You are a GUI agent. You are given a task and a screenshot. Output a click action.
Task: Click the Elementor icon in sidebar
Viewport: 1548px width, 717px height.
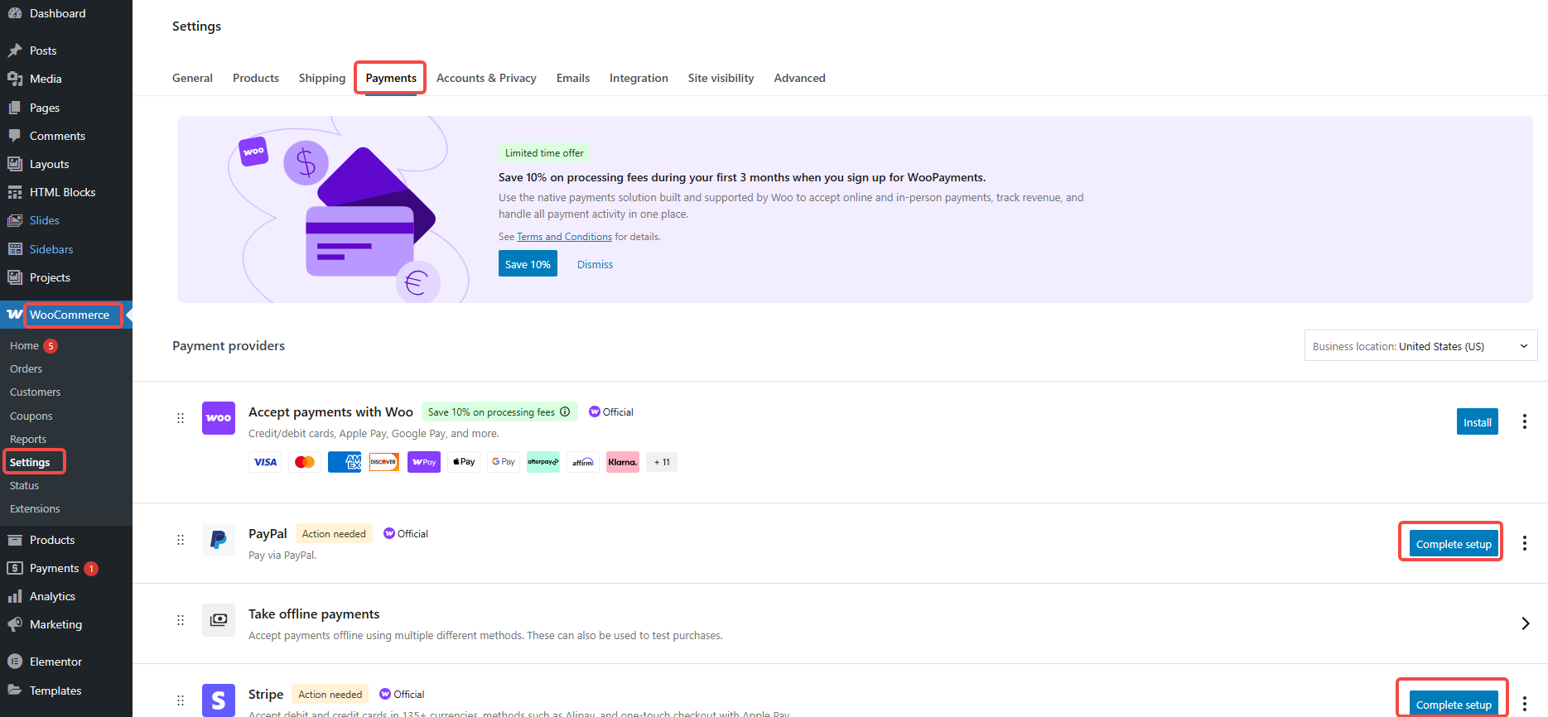tap(15, 662)
